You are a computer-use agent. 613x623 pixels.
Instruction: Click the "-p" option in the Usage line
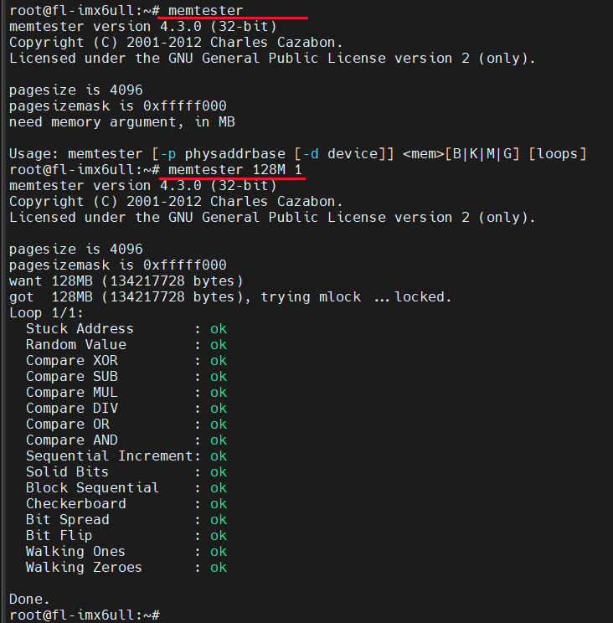[167, 154]
